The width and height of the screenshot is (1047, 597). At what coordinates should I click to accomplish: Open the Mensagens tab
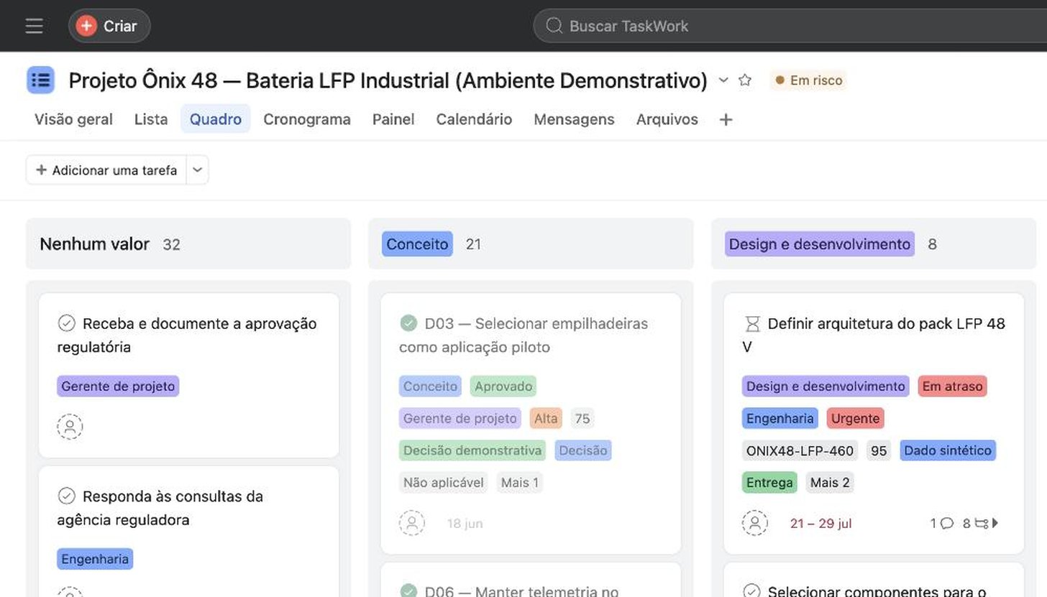pyautogui.click(x=574, y=119)
